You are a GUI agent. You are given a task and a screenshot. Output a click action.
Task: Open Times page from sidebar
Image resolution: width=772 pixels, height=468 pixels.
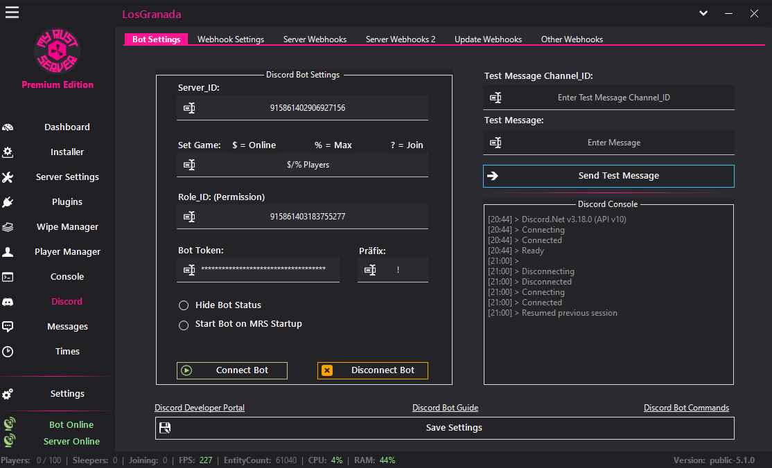click(x=67, y=352)
